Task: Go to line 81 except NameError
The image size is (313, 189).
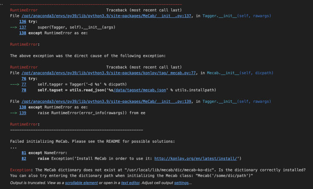Action: [x=24, y=153]
